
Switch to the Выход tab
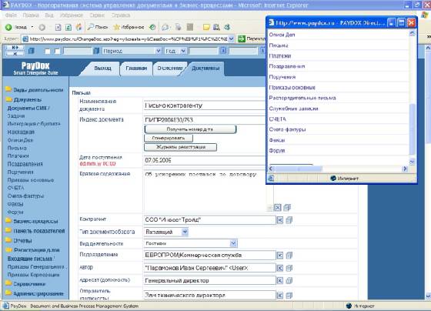click(102, 69)
